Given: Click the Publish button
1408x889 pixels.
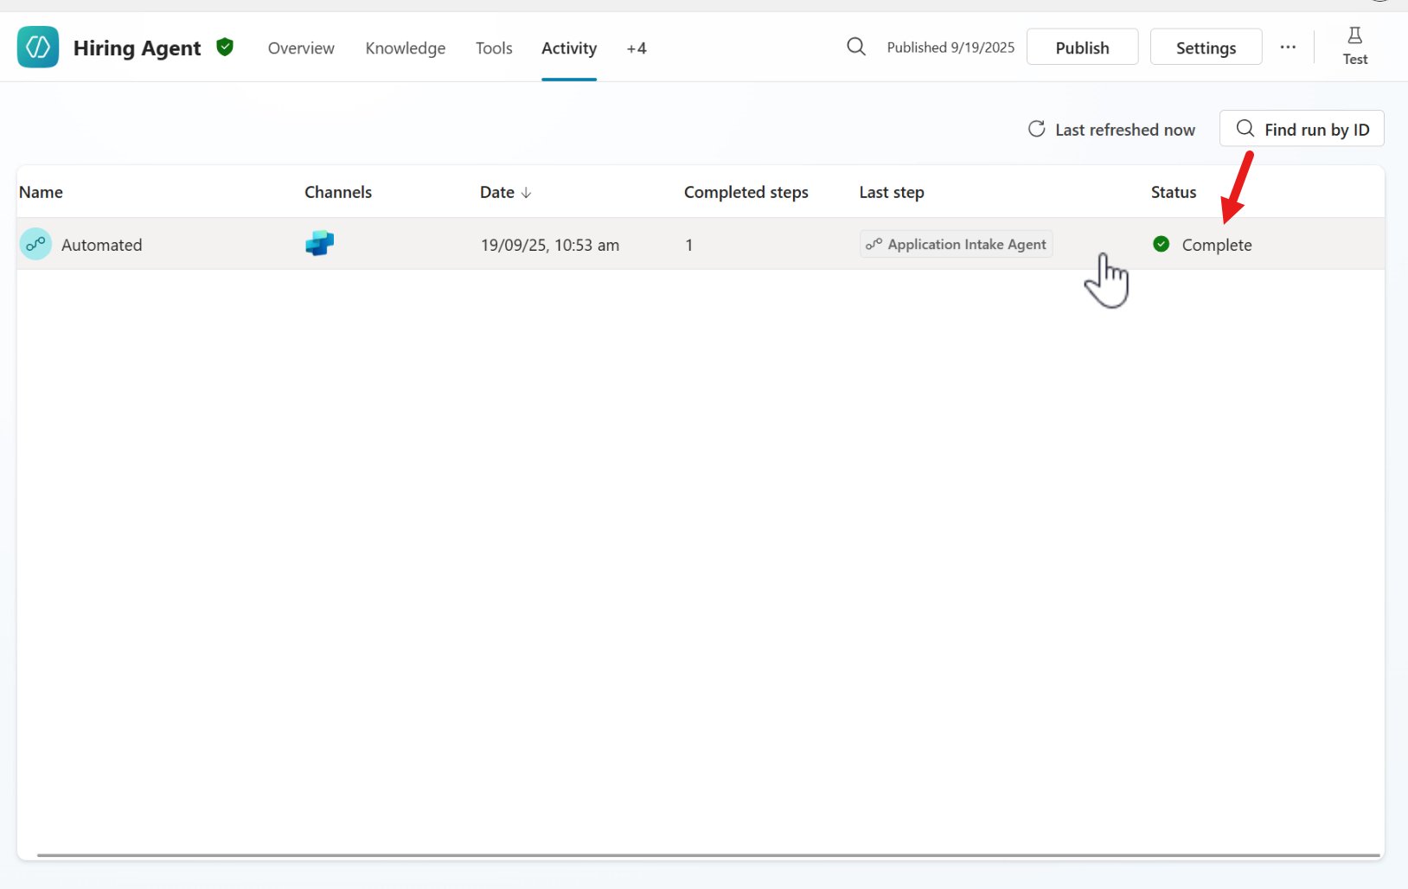Looking at the screenshot, I should (x=1082, y=48).
